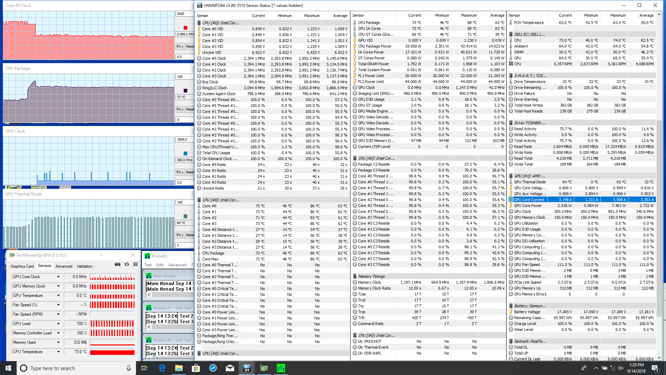Click the Worker #2 Self-Test window icon
The image size is (666, 375).
149,340
